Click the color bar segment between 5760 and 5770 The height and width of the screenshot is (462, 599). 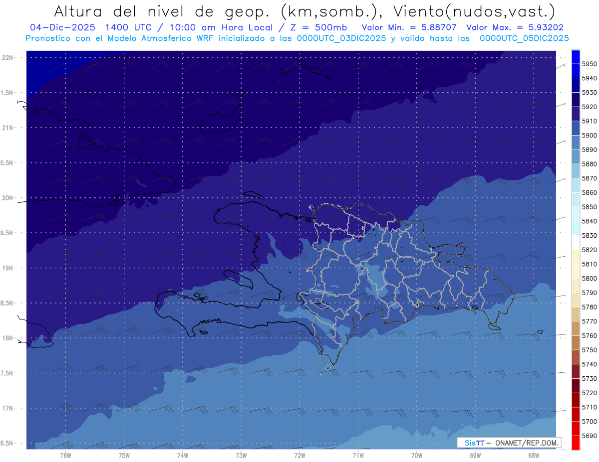576,328
